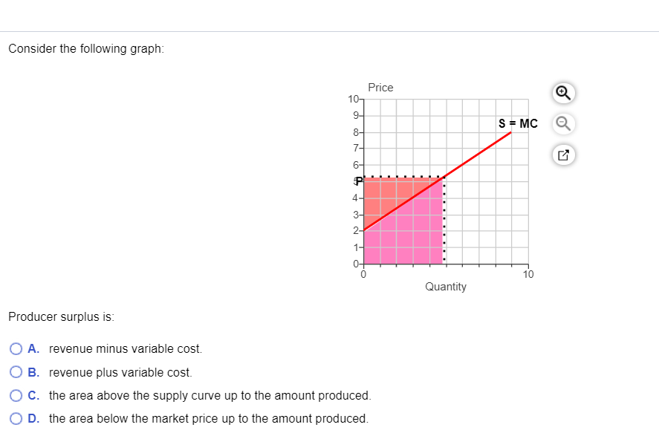Select answer option A radio button

pos(16,348)
